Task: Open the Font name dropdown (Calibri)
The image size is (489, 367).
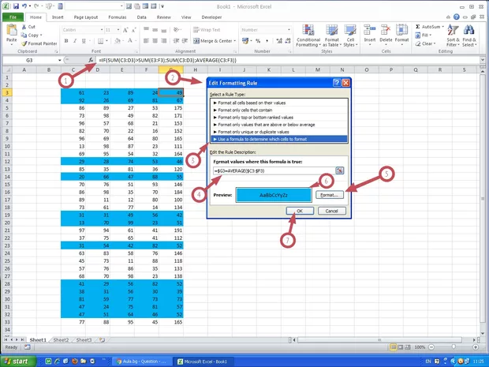Action: tap(102, 30)
